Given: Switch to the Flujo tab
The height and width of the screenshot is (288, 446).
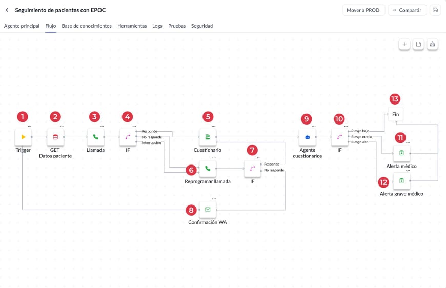Looking at the screenshot, I should click(x=51, y=26).
